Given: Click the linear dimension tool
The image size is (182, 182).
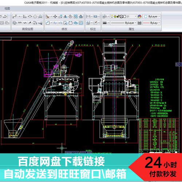Looking at the screenshot, I should click(x=88, y=16).
